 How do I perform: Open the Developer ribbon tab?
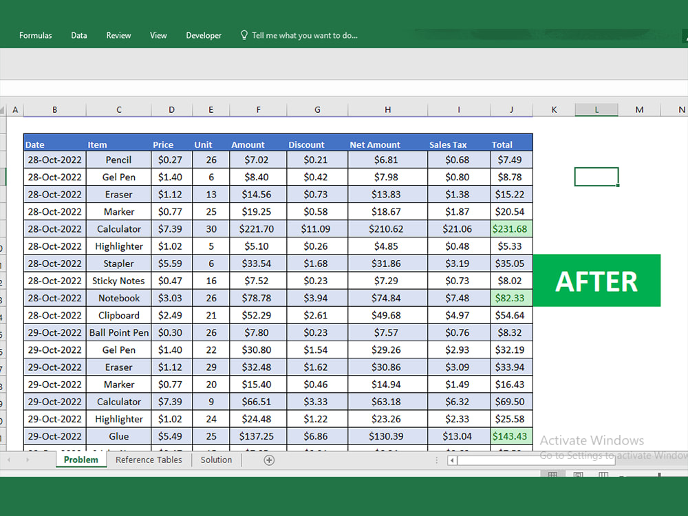coord(204,36)
